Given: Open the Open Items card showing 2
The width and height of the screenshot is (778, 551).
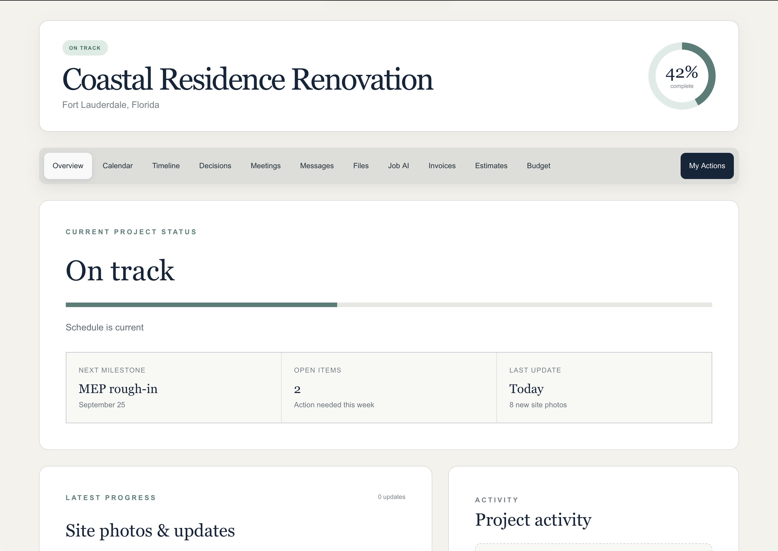Looking at the screenshot, I should 389,387.
